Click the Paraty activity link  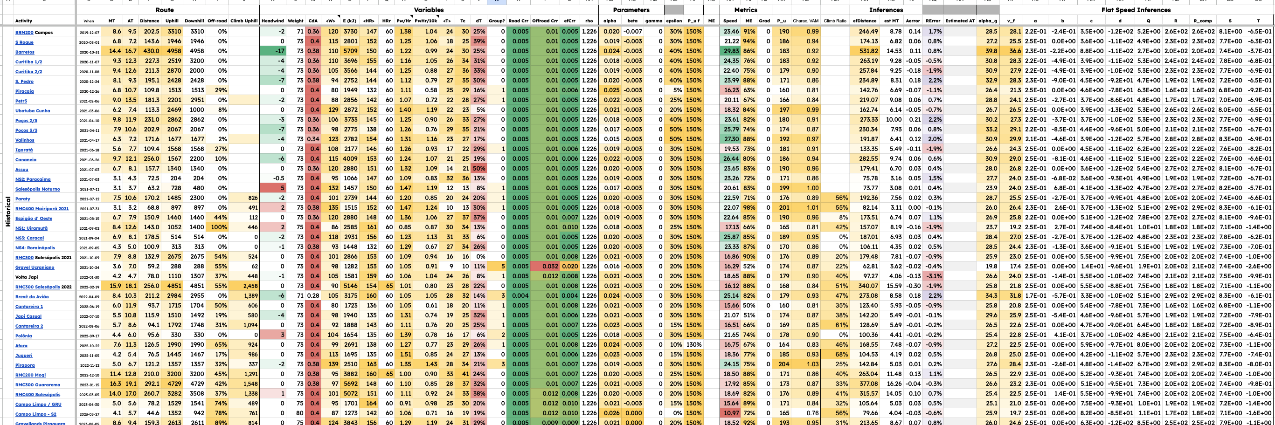click(x=23, y=199)
